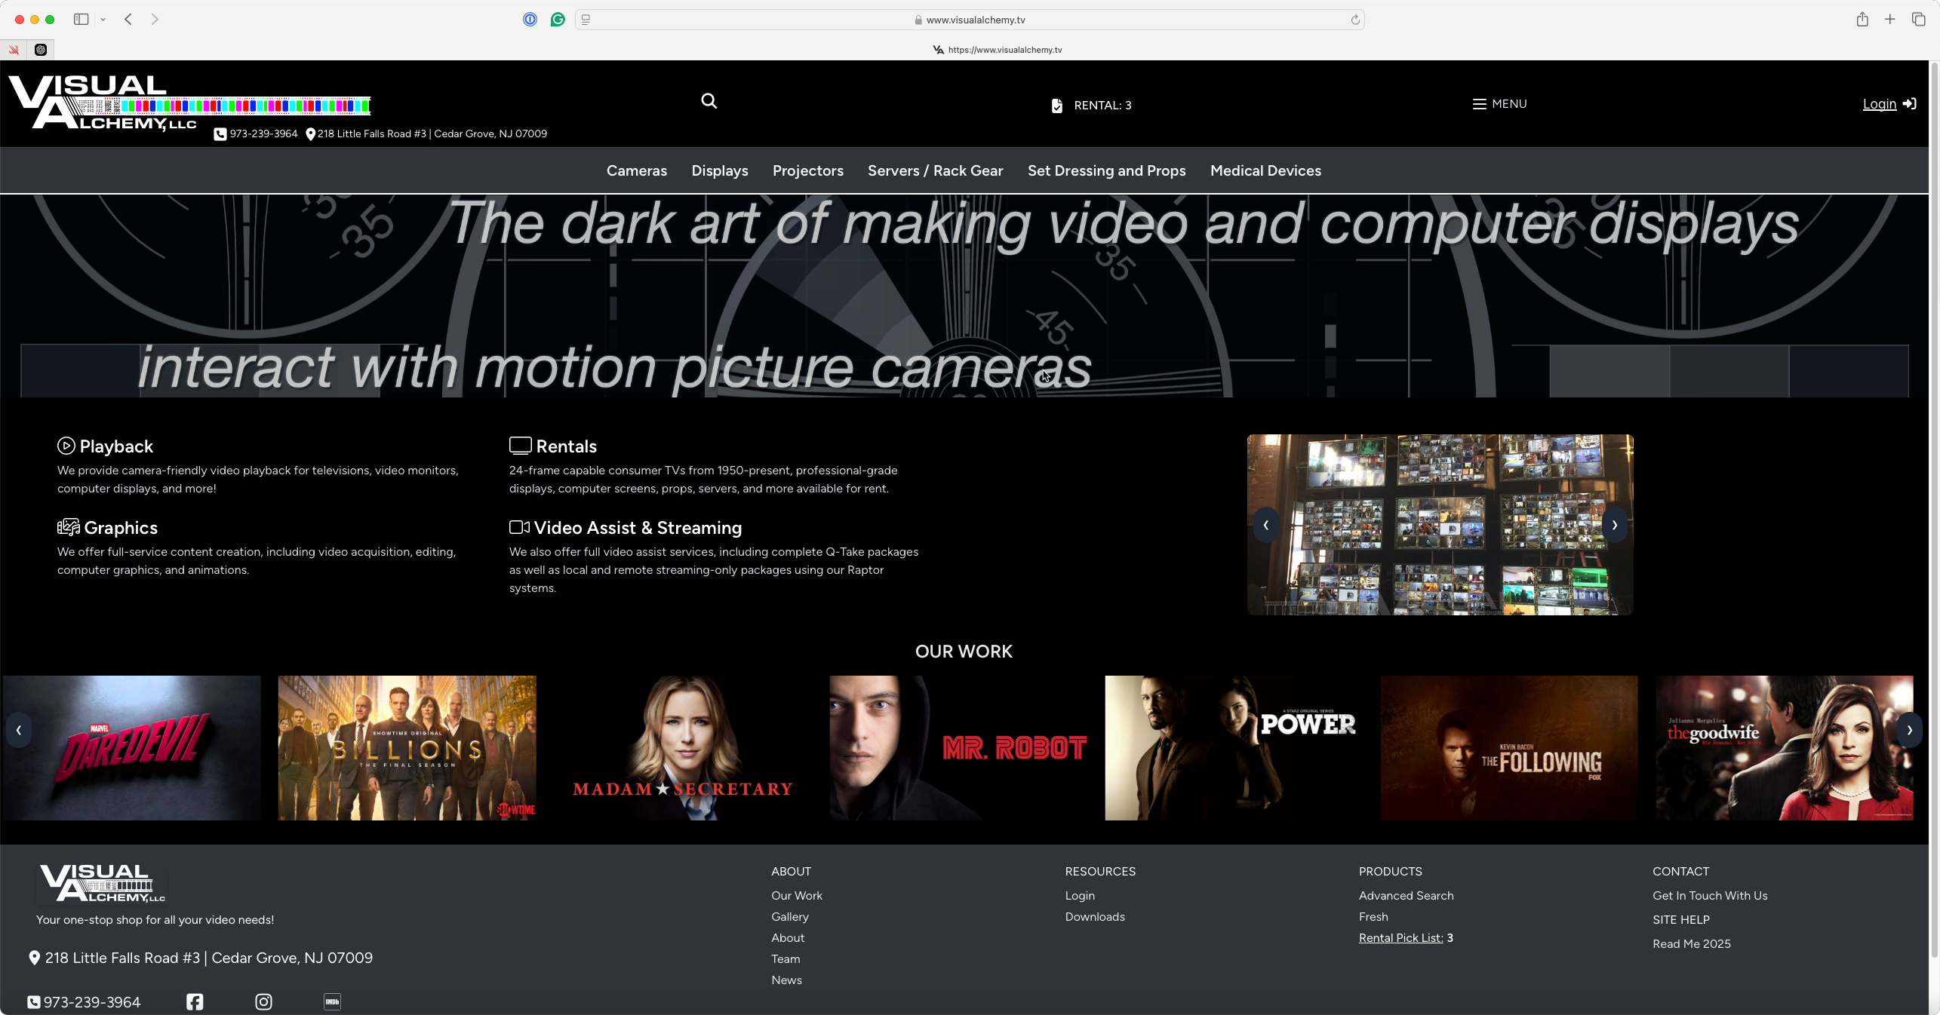Screen dimensions: 1940x1015
Task: Open the IMDb icon in the footer
Action: (x=332, y=1001)
